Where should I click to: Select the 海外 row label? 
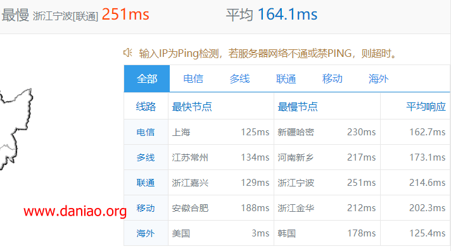click(146, 233)
